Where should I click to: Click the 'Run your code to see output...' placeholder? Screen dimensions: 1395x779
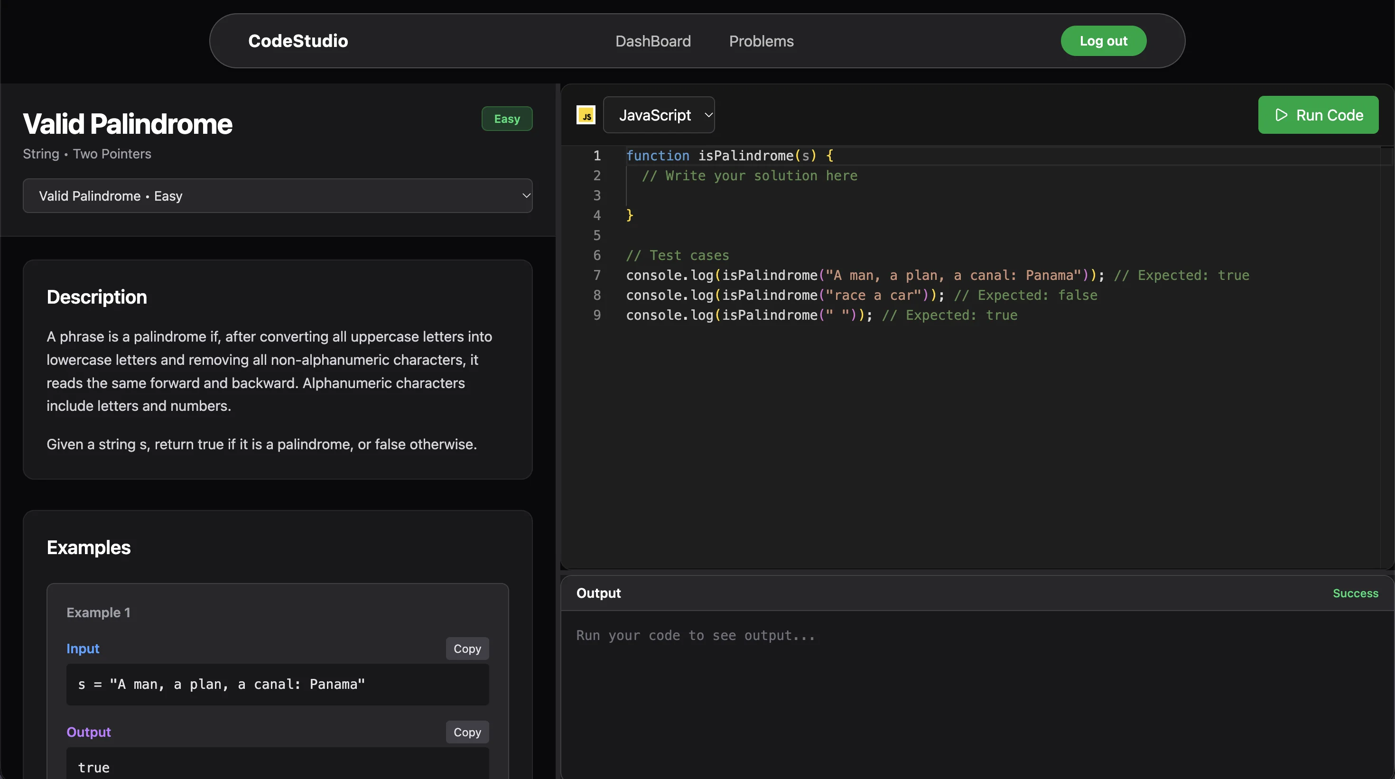coord(695,635)
